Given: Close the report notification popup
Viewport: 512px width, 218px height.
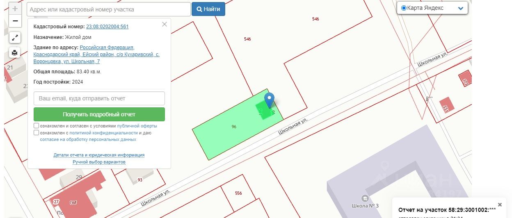Looking at the screenshot, I should click(500, 204).
